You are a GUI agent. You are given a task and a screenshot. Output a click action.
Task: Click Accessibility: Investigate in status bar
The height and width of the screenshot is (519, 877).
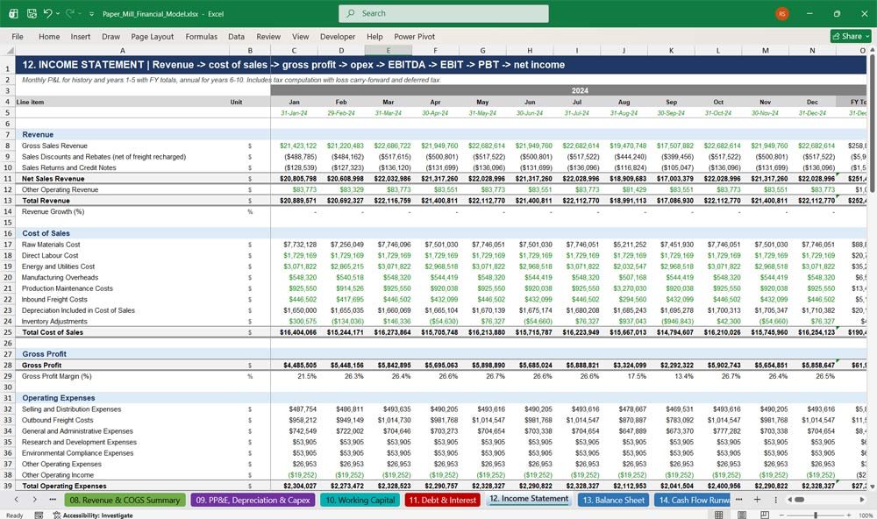tap(93, 515)
